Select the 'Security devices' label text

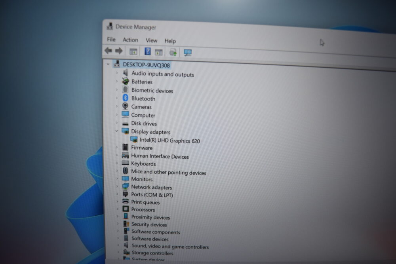pyautogui.click(x=149, y=224)
